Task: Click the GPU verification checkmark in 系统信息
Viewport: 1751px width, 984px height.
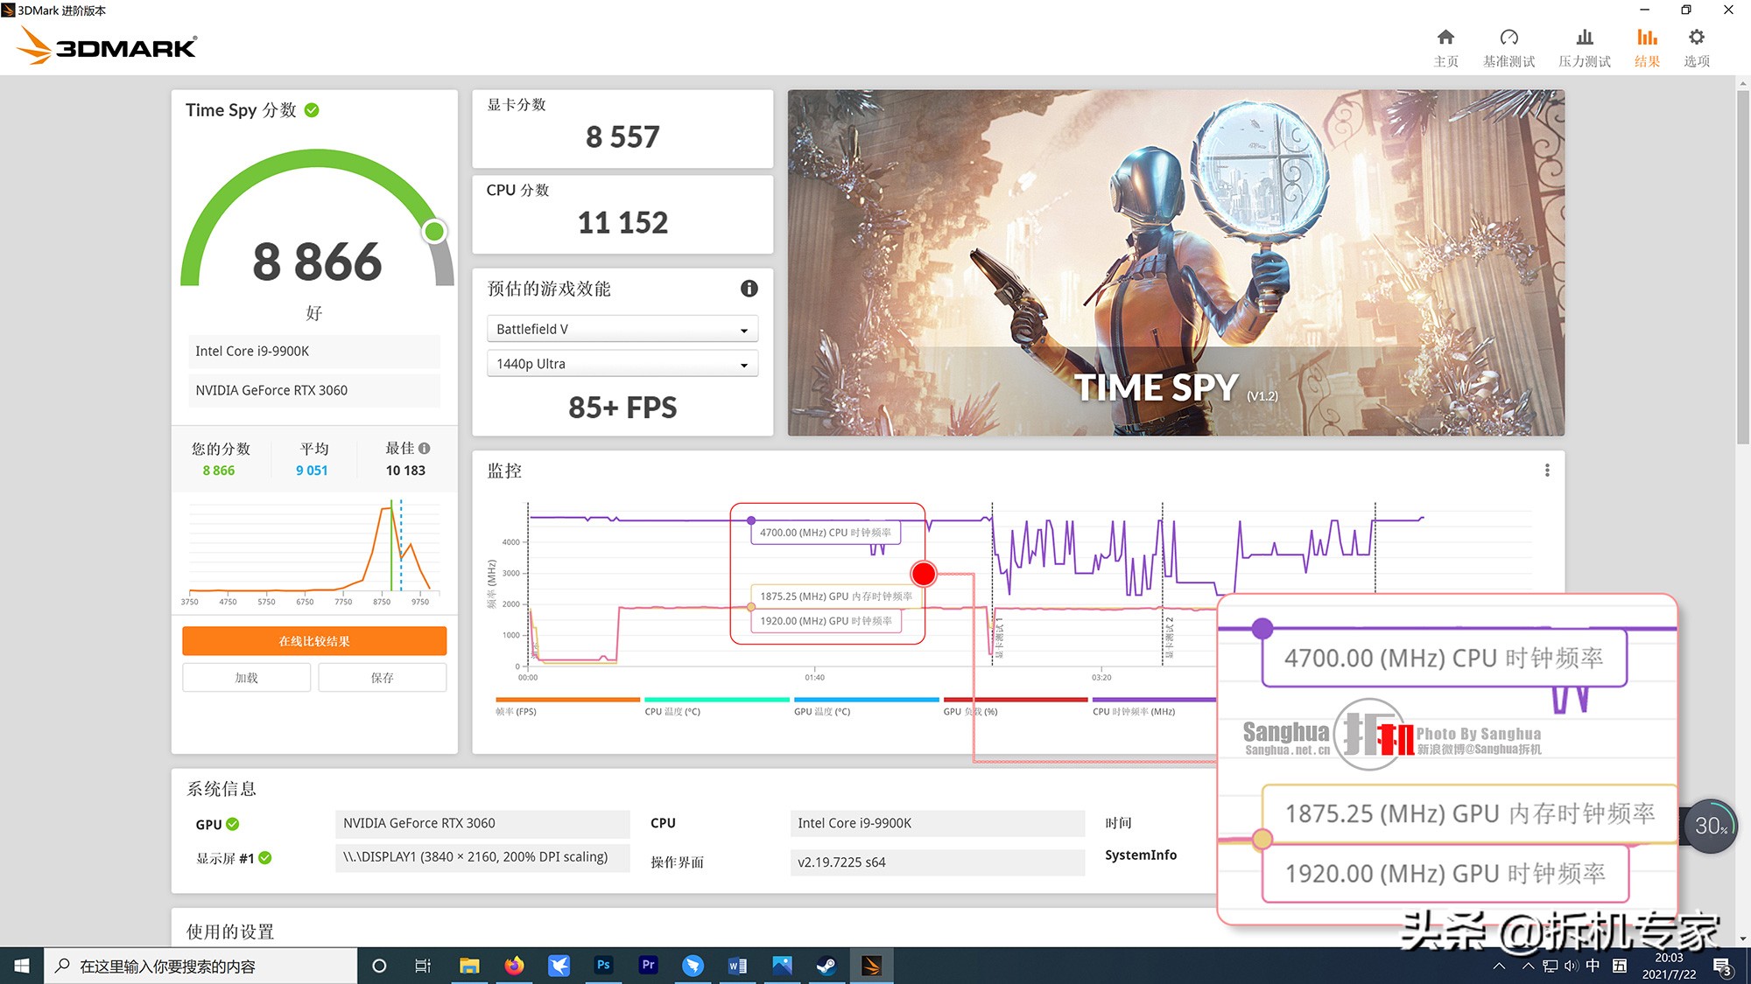Action: pyautogui.click(x=232, y=823)
